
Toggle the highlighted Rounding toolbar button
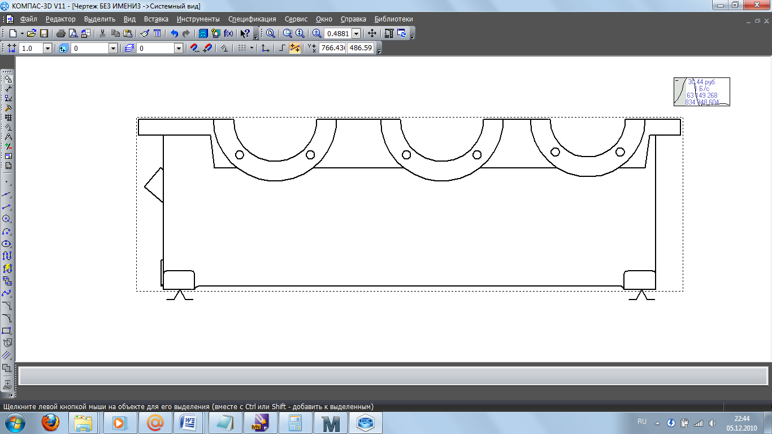[x=295, y=48]
